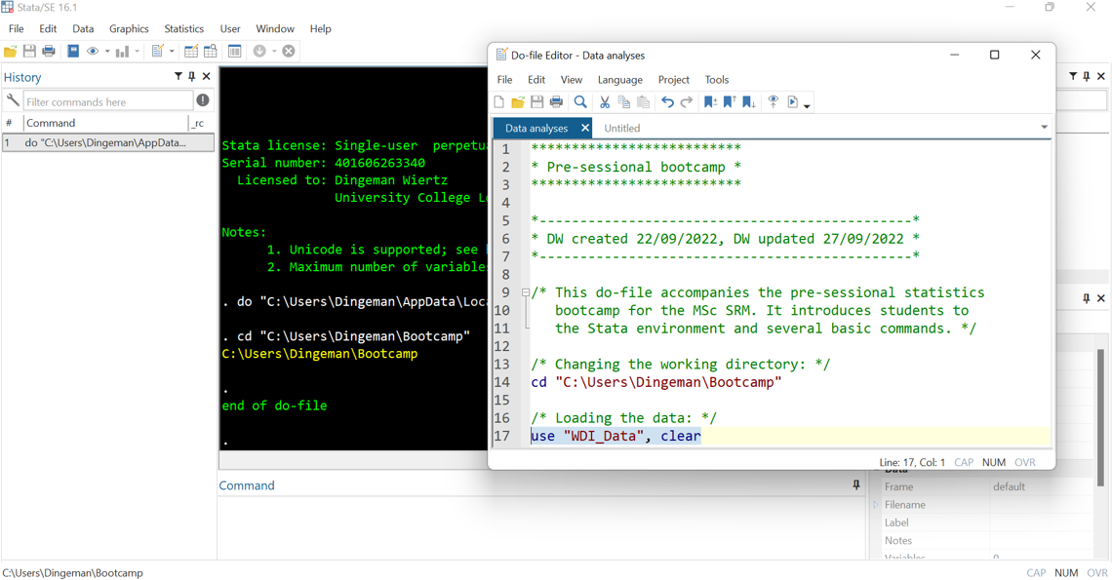Open the tab list dropdown arrow
The image size is (1112, 580).
tap(1044, 128)
